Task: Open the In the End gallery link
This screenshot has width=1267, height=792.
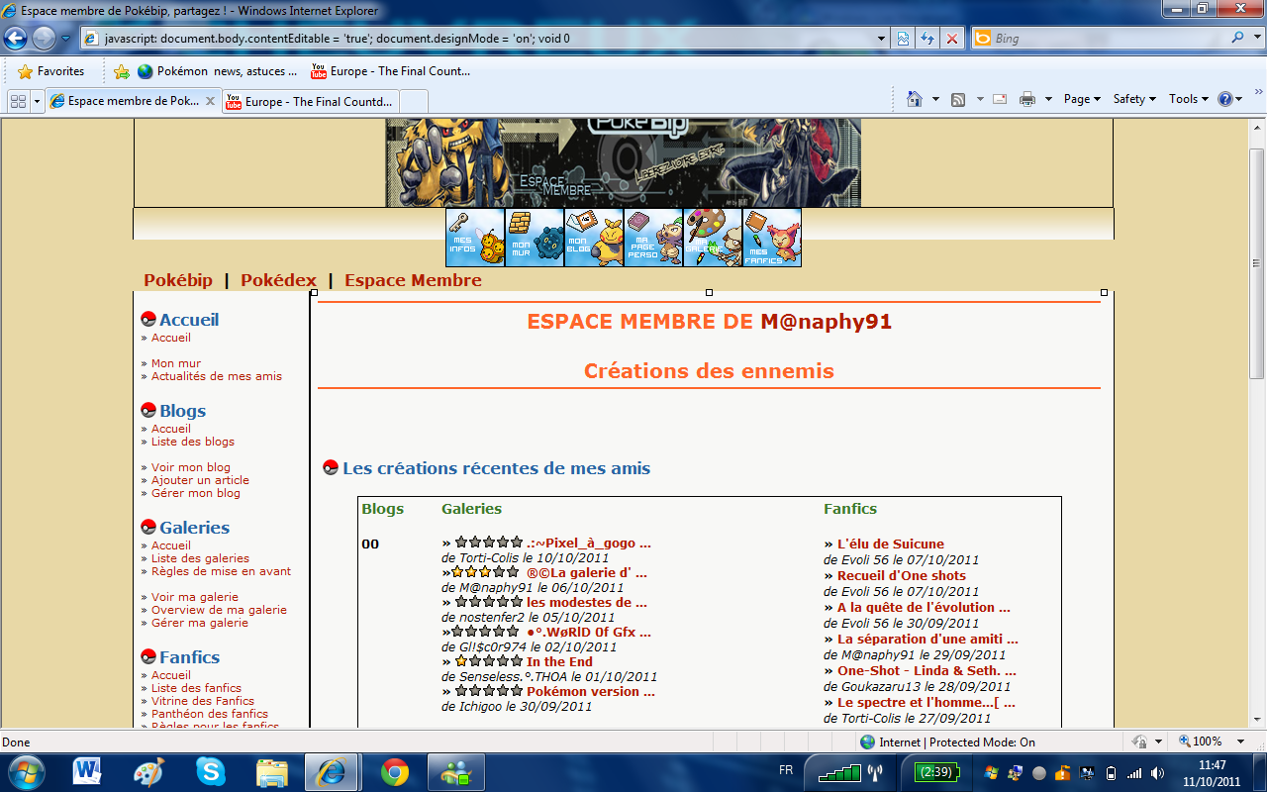Action: pos(559,661)
